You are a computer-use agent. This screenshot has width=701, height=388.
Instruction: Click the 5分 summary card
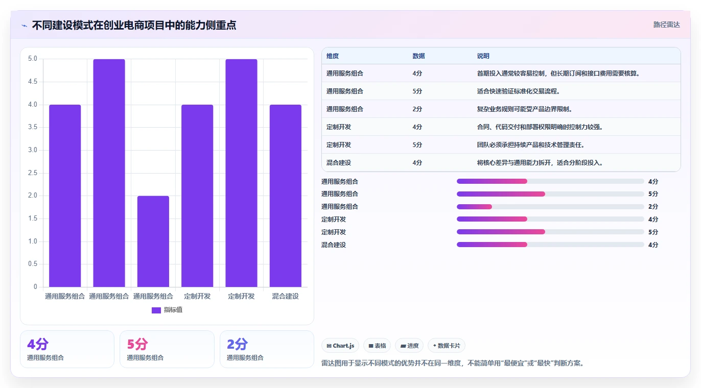point(167,349)
